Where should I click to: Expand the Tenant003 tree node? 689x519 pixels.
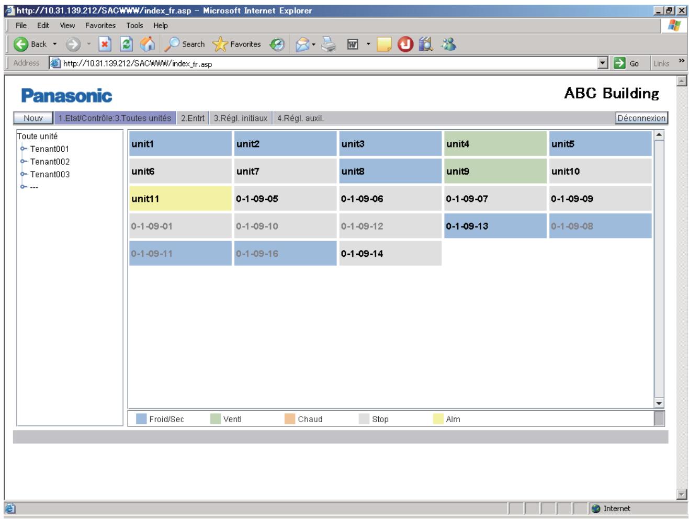pos(23,174)
